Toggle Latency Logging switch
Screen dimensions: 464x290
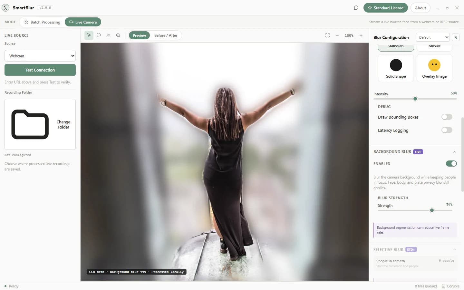(x=447, y=130)
